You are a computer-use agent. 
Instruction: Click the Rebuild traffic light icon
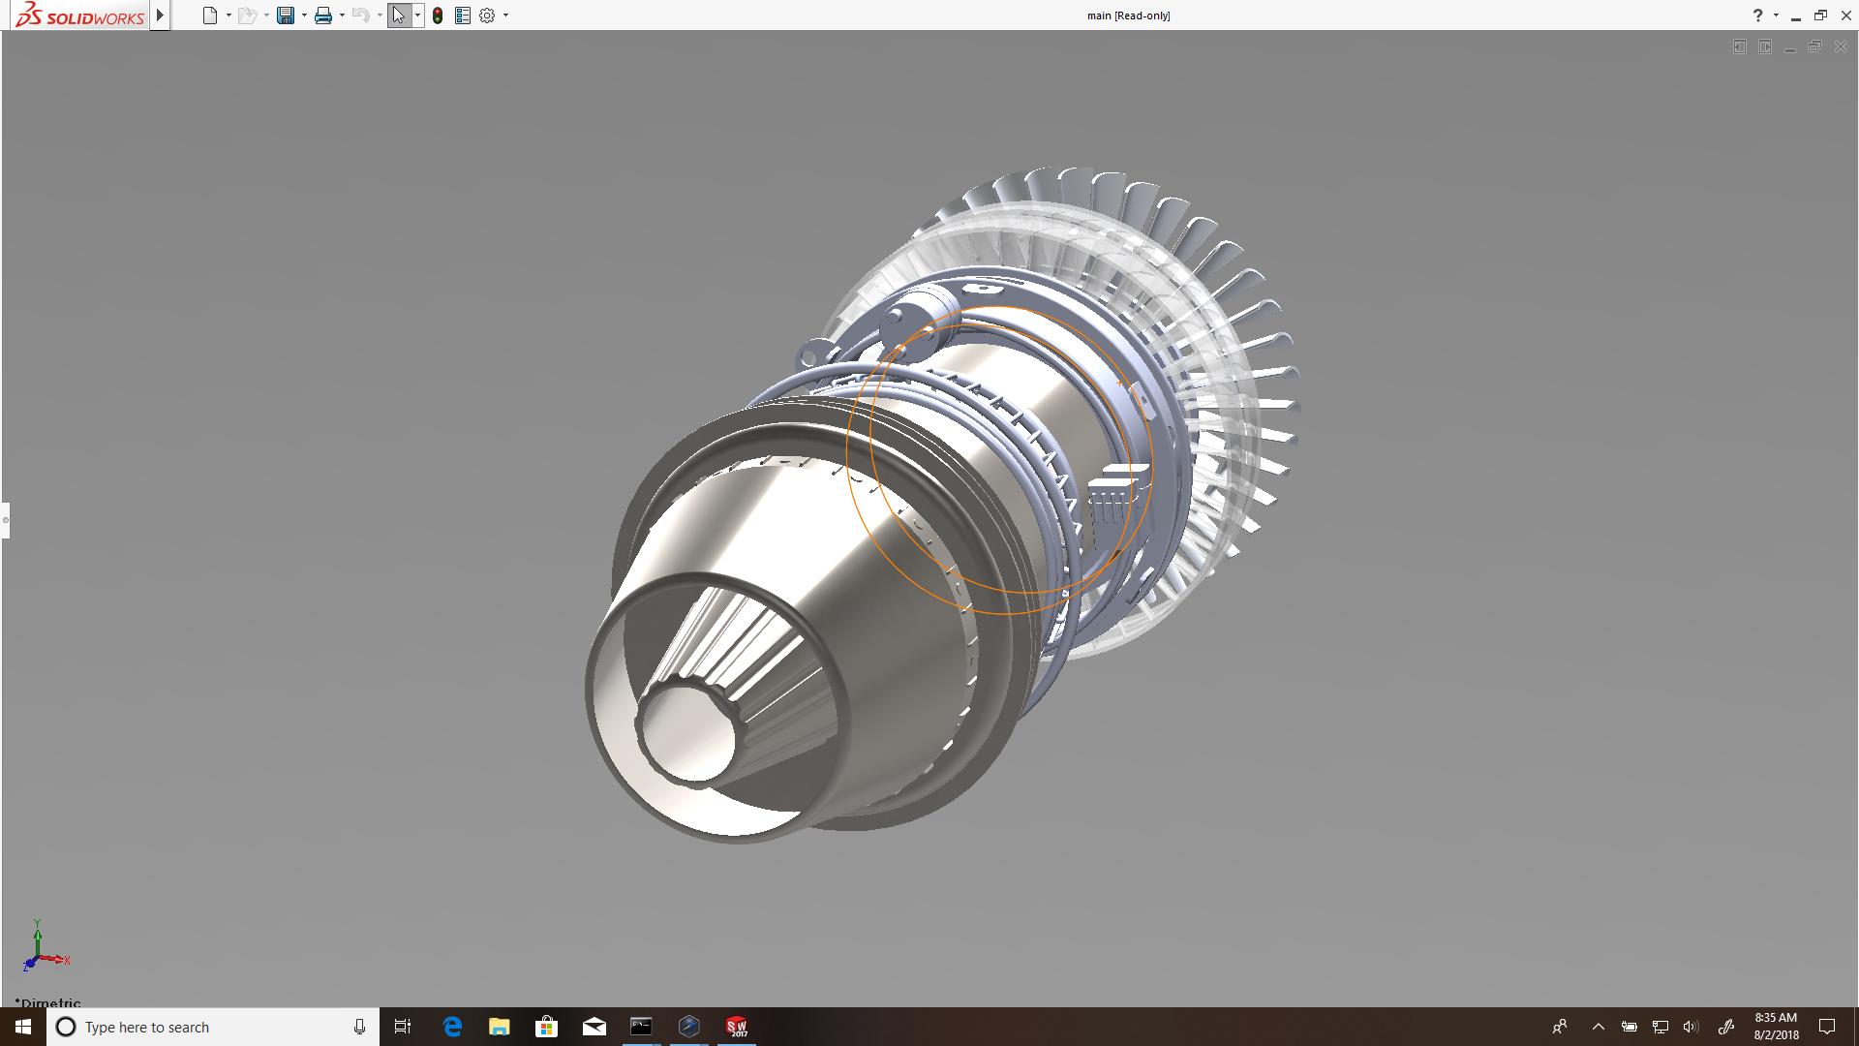(x=438, y=15)
